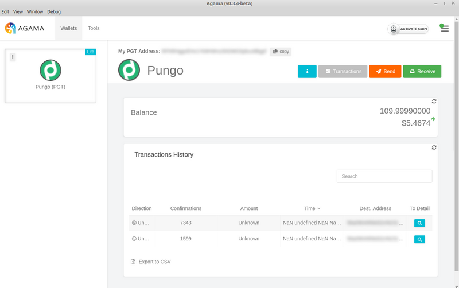Screen dimensions: 459x288
Task: Copy the PGT address
Action: 281,52
